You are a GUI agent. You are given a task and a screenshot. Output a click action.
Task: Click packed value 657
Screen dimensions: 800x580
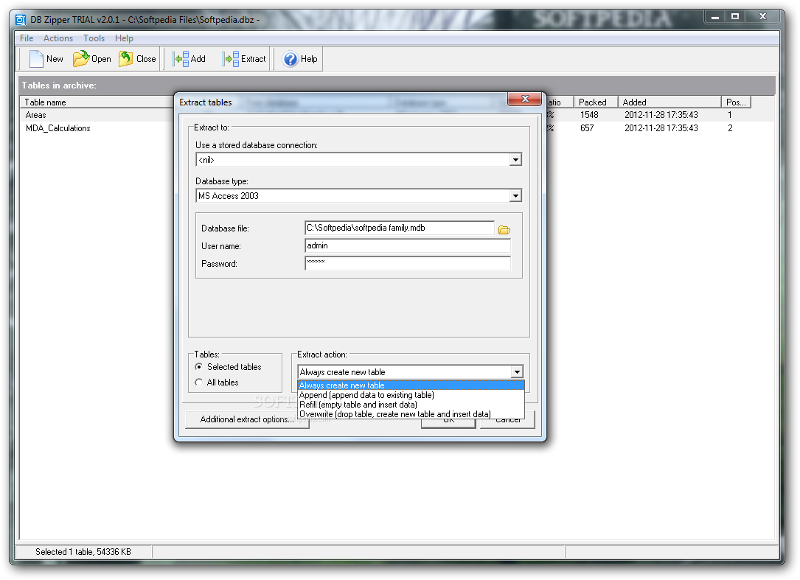(x=587, y=128)
